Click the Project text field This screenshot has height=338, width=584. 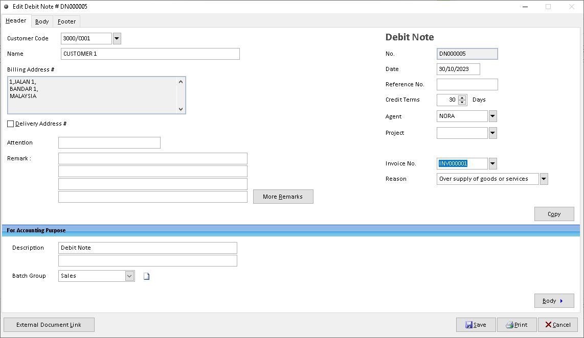462,133
